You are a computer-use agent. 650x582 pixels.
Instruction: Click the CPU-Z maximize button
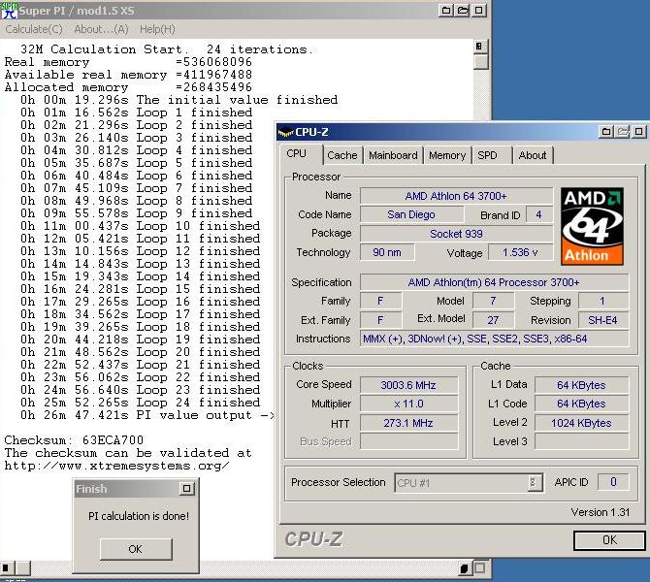pos(623,132)
